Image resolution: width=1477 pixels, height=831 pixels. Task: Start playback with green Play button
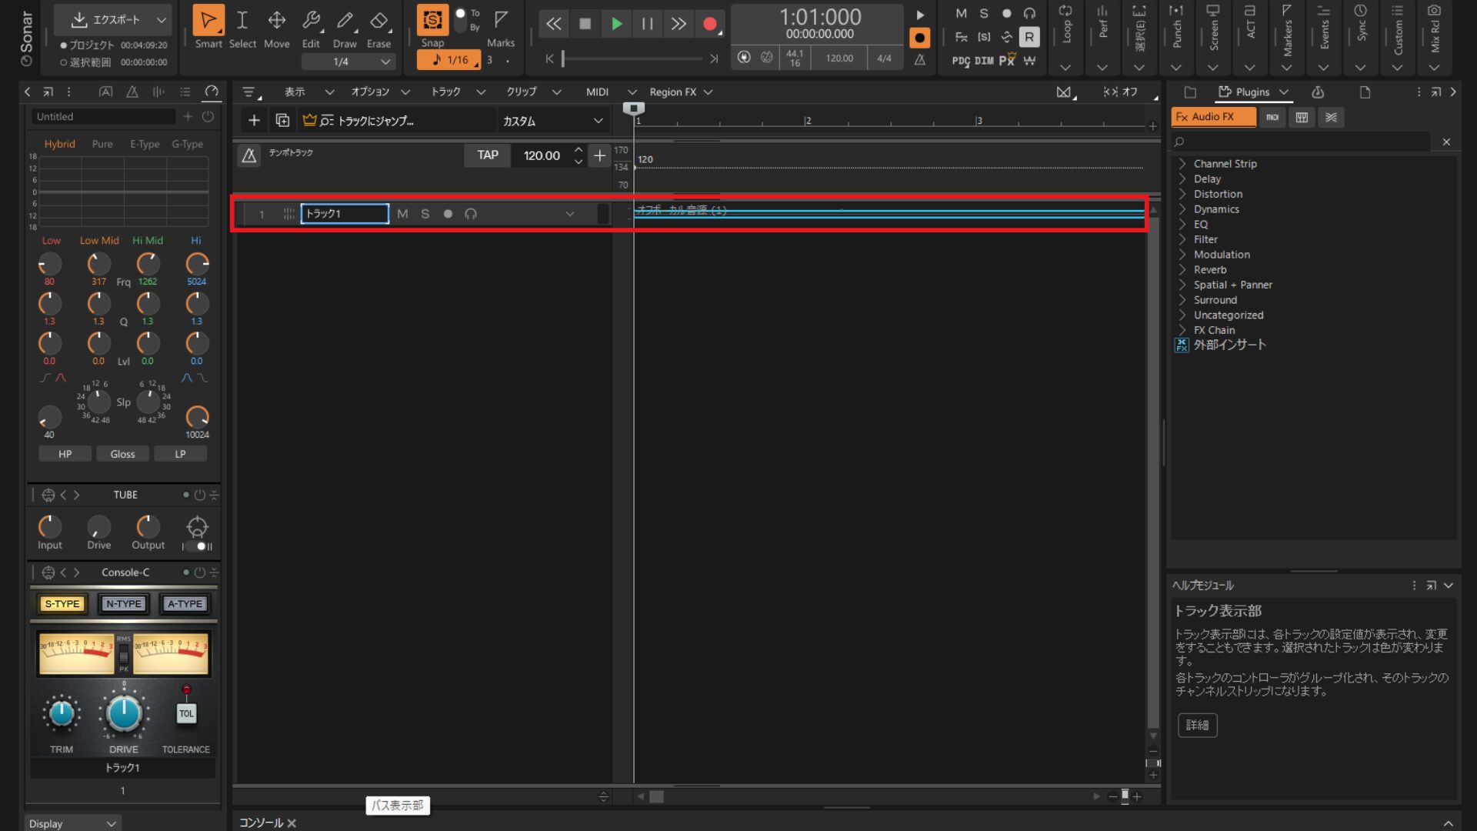pyautogui.click(x=616, y=24)
